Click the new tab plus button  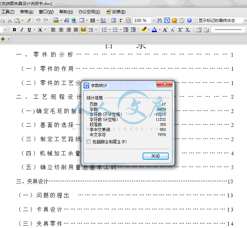(3, 39)
